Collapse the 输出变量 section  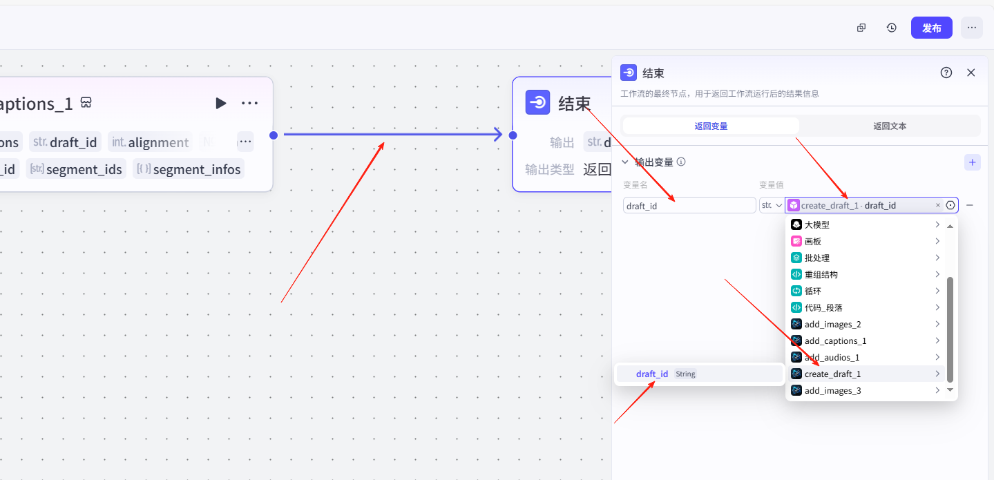[x=626, y=162]
